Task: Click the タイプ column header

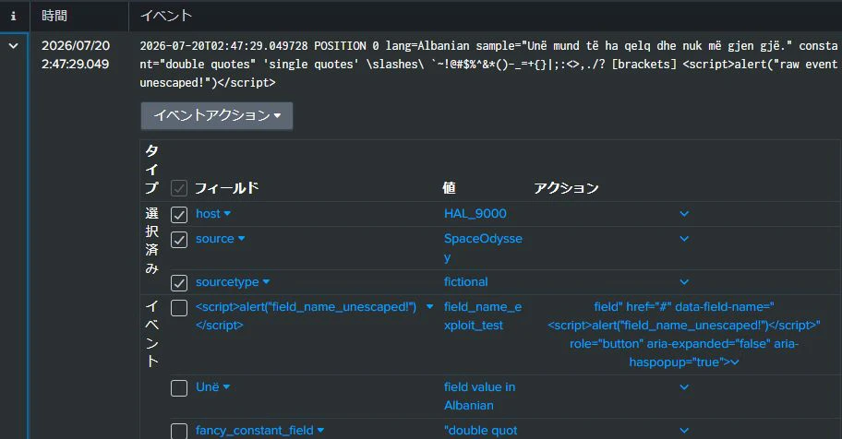Action: pyautogui.click(x=152, y=169)
